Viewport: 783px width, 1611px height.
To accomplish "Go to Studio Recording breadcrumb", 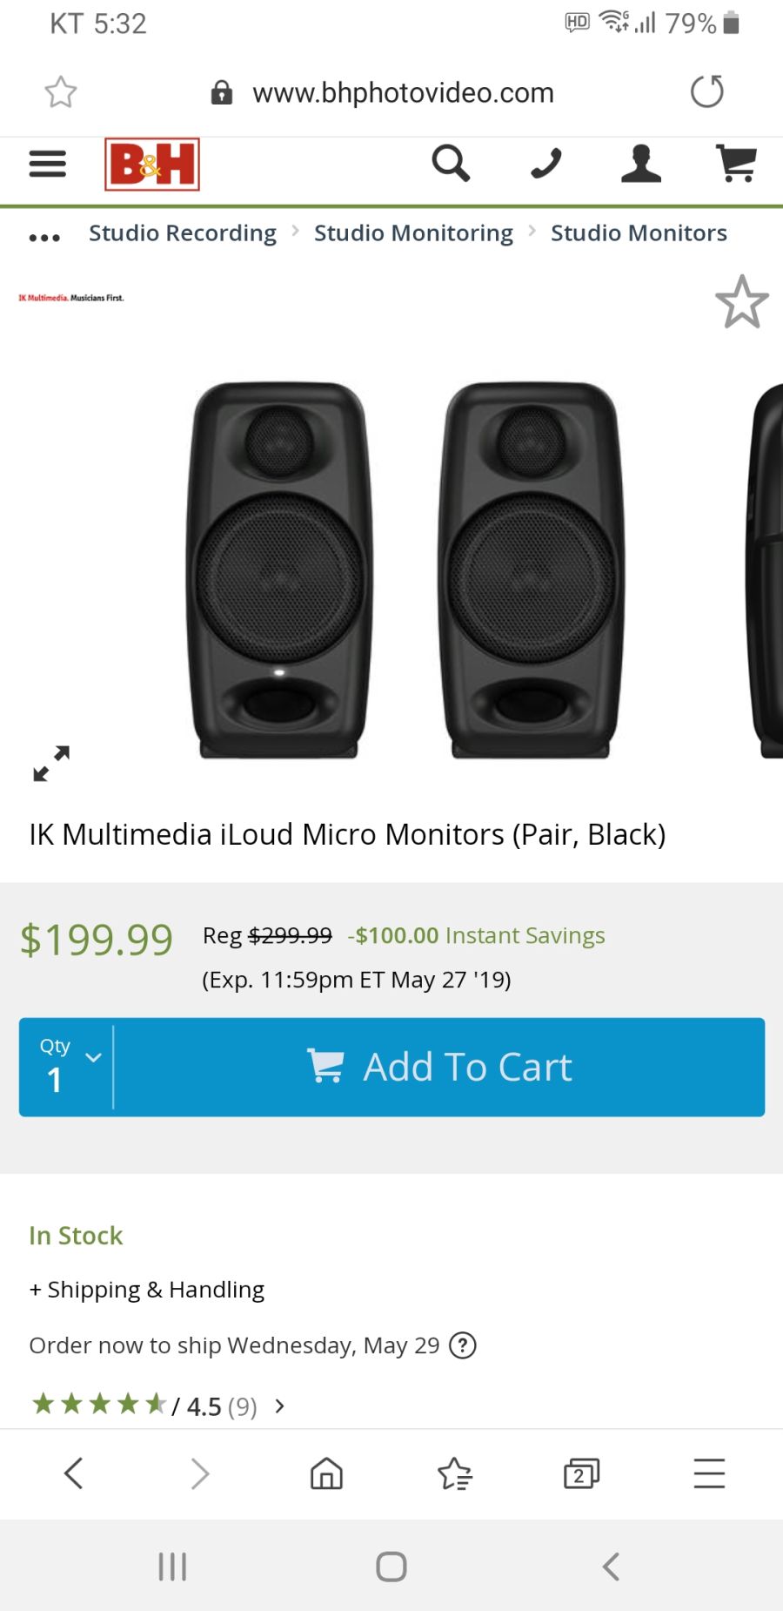I will click(182, 233).
